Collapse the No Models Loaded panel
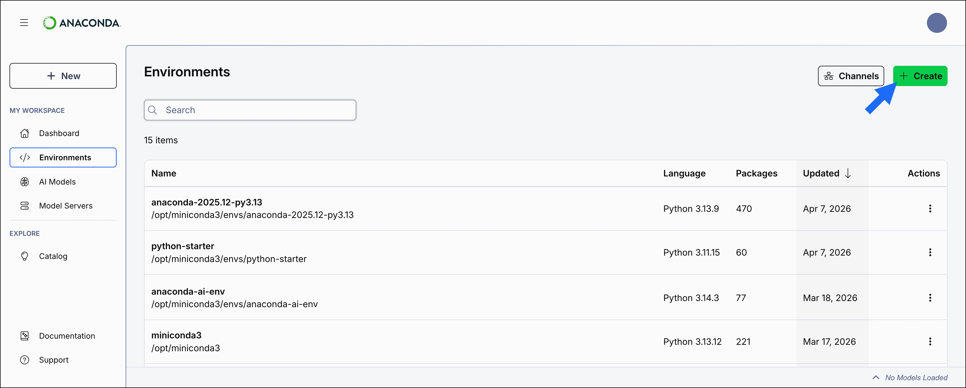The height and width of the screenshot is (388, 966). [876, 377]
